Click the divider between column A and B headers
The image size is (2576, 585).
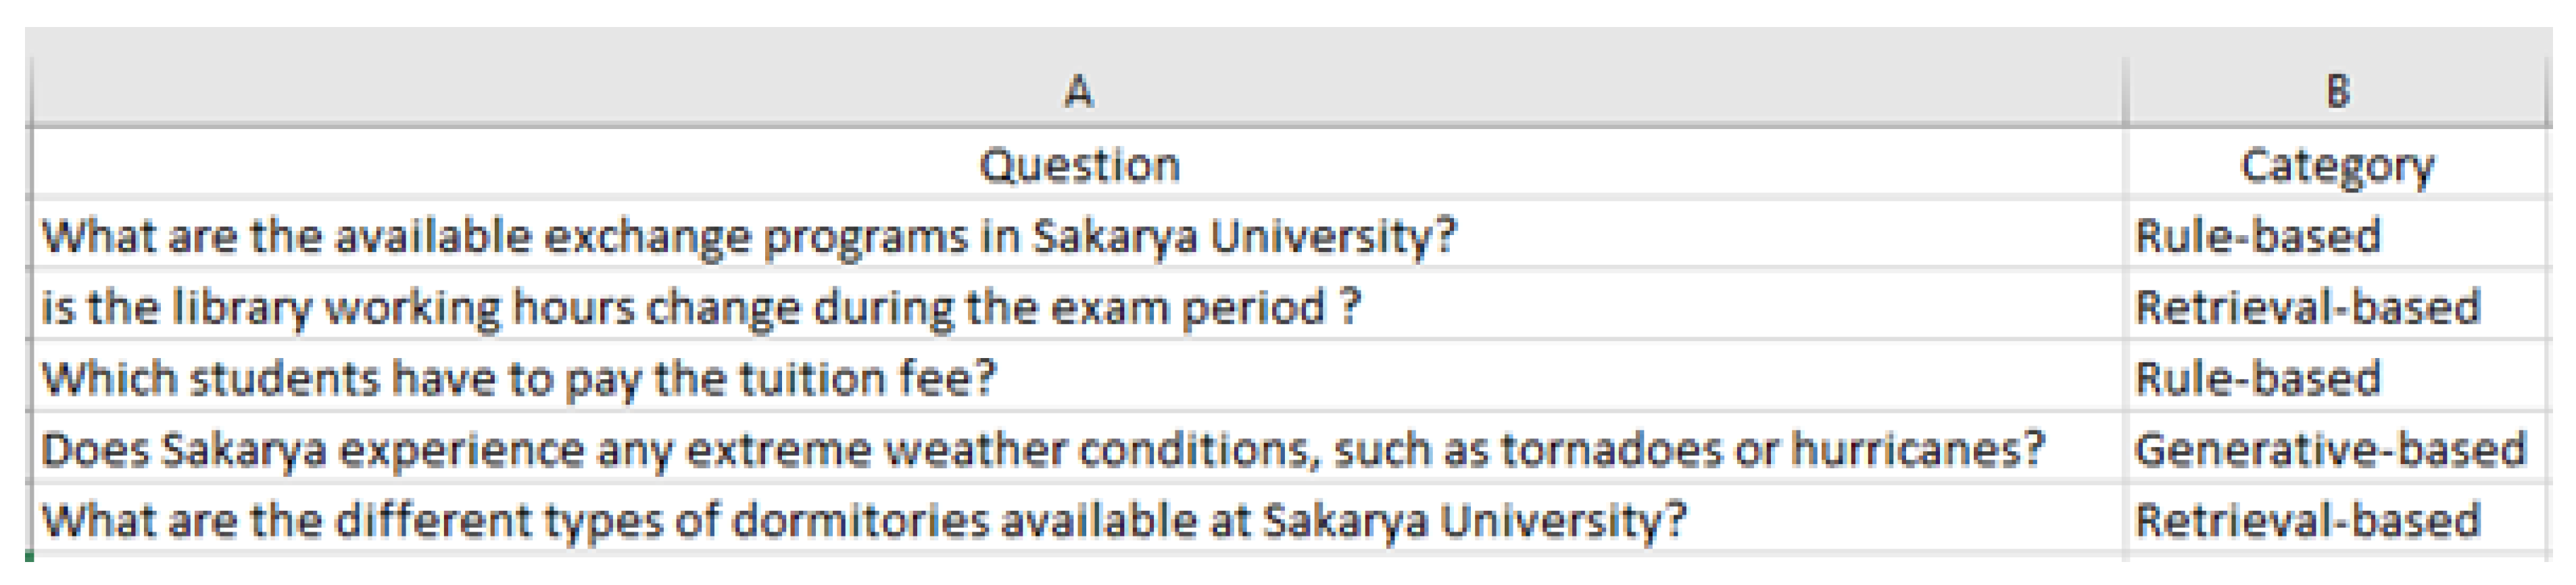tap(2124, 92)
